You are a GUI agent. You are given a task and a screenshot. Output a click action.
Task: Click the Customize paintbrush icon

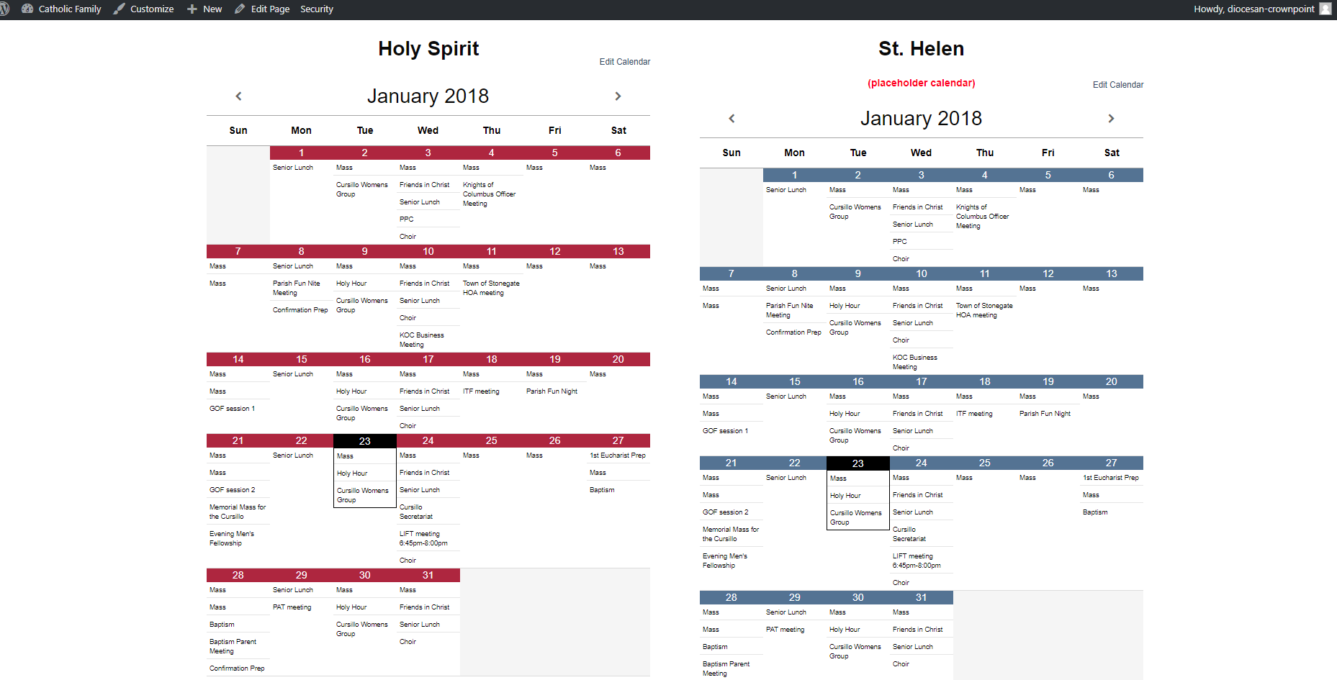coord(120,9)
